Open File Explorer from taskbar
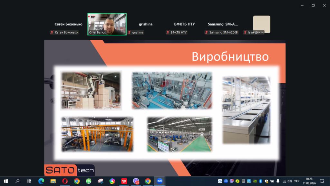Screen dimensions: 330x186 tap(53, 181)
